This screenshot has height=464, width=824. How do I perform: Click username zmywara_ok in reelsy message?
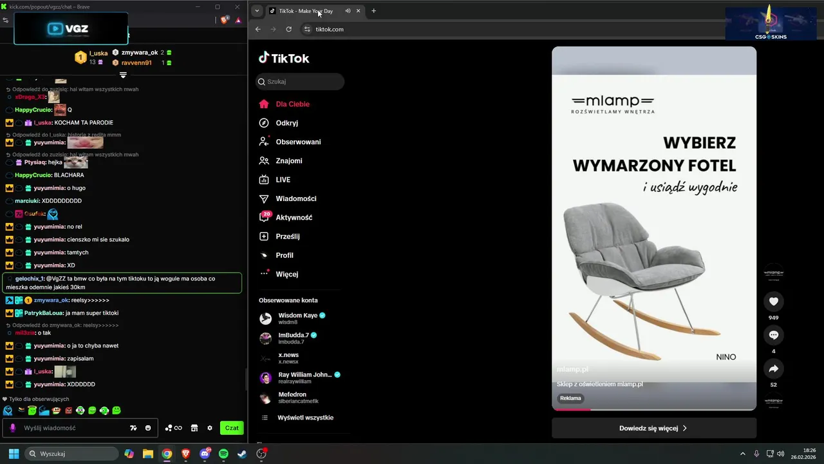(51, 300)
